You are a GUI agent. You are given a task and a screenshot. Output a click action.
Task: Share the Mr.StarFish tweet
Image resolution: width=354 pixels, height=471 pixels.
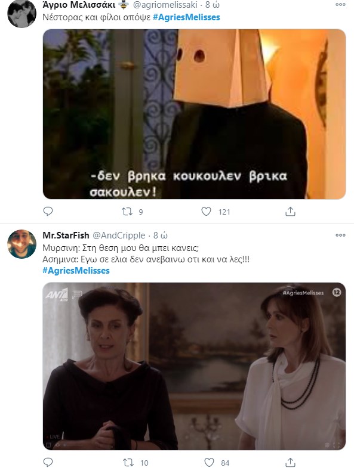(x=290, y=462)
